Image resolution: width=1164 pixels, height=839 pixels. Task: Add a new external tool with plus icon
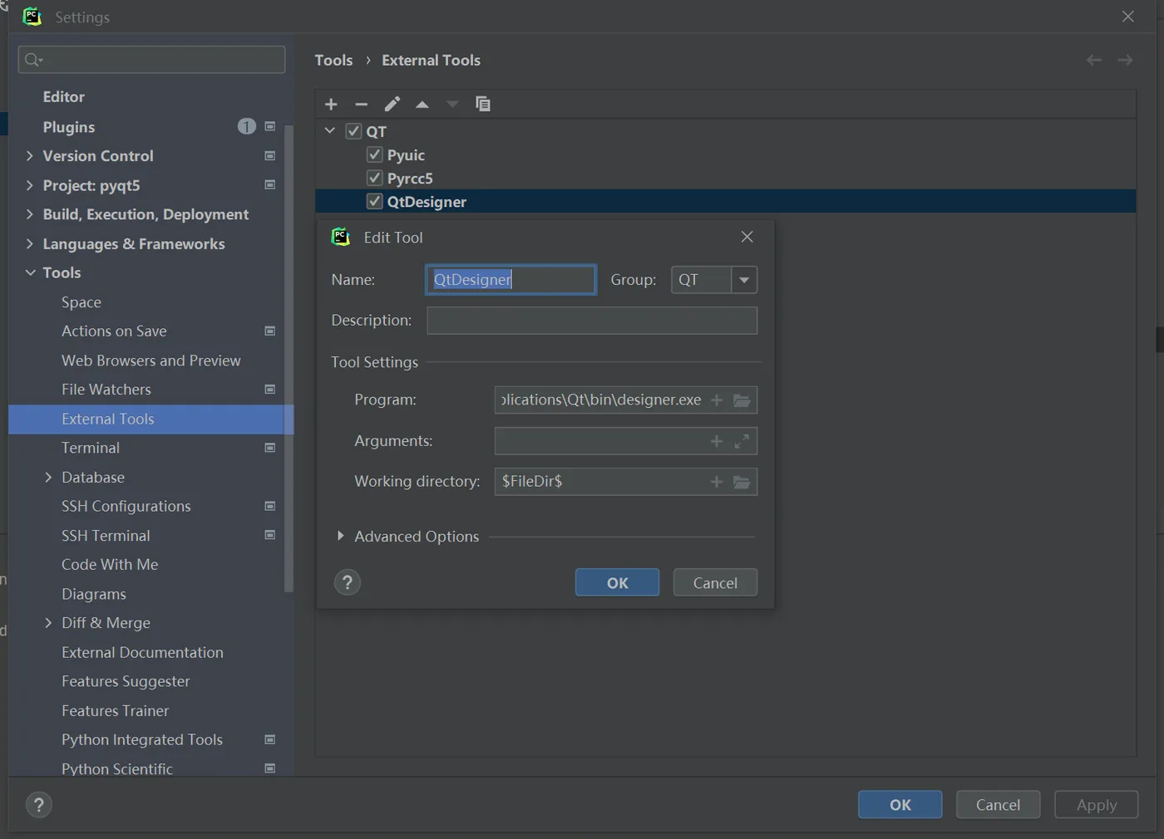[x=331, y=104]
